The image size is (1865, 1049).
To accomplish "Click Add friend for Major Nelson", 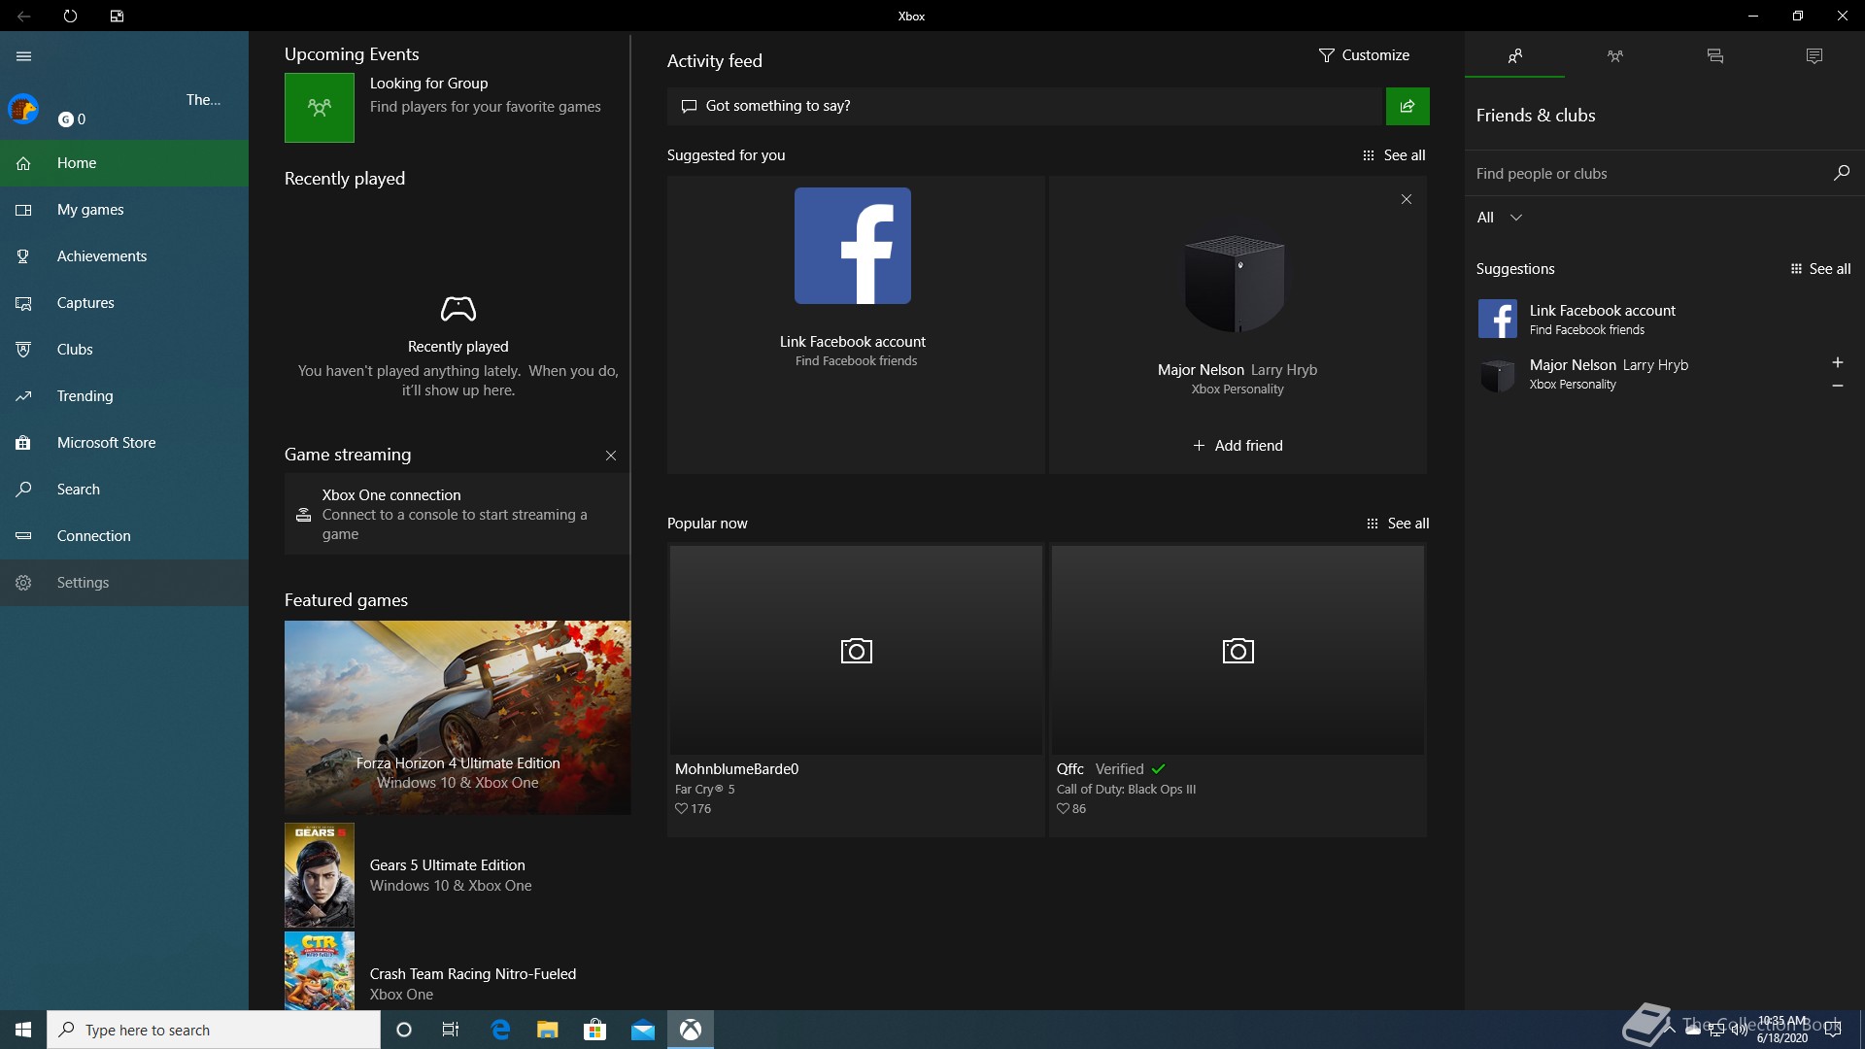I will click(1238, 446).
